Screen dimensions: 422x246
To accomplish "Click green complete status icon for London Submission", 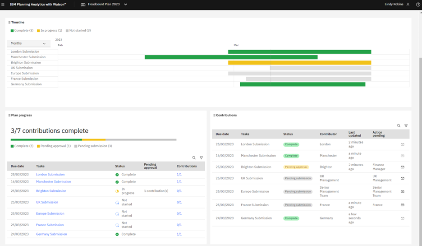I will pyautogui.click(x=117, y=175).
